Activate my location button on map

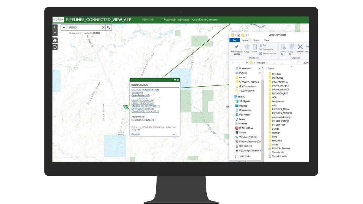pyautogui.click(x=55, y=47)
